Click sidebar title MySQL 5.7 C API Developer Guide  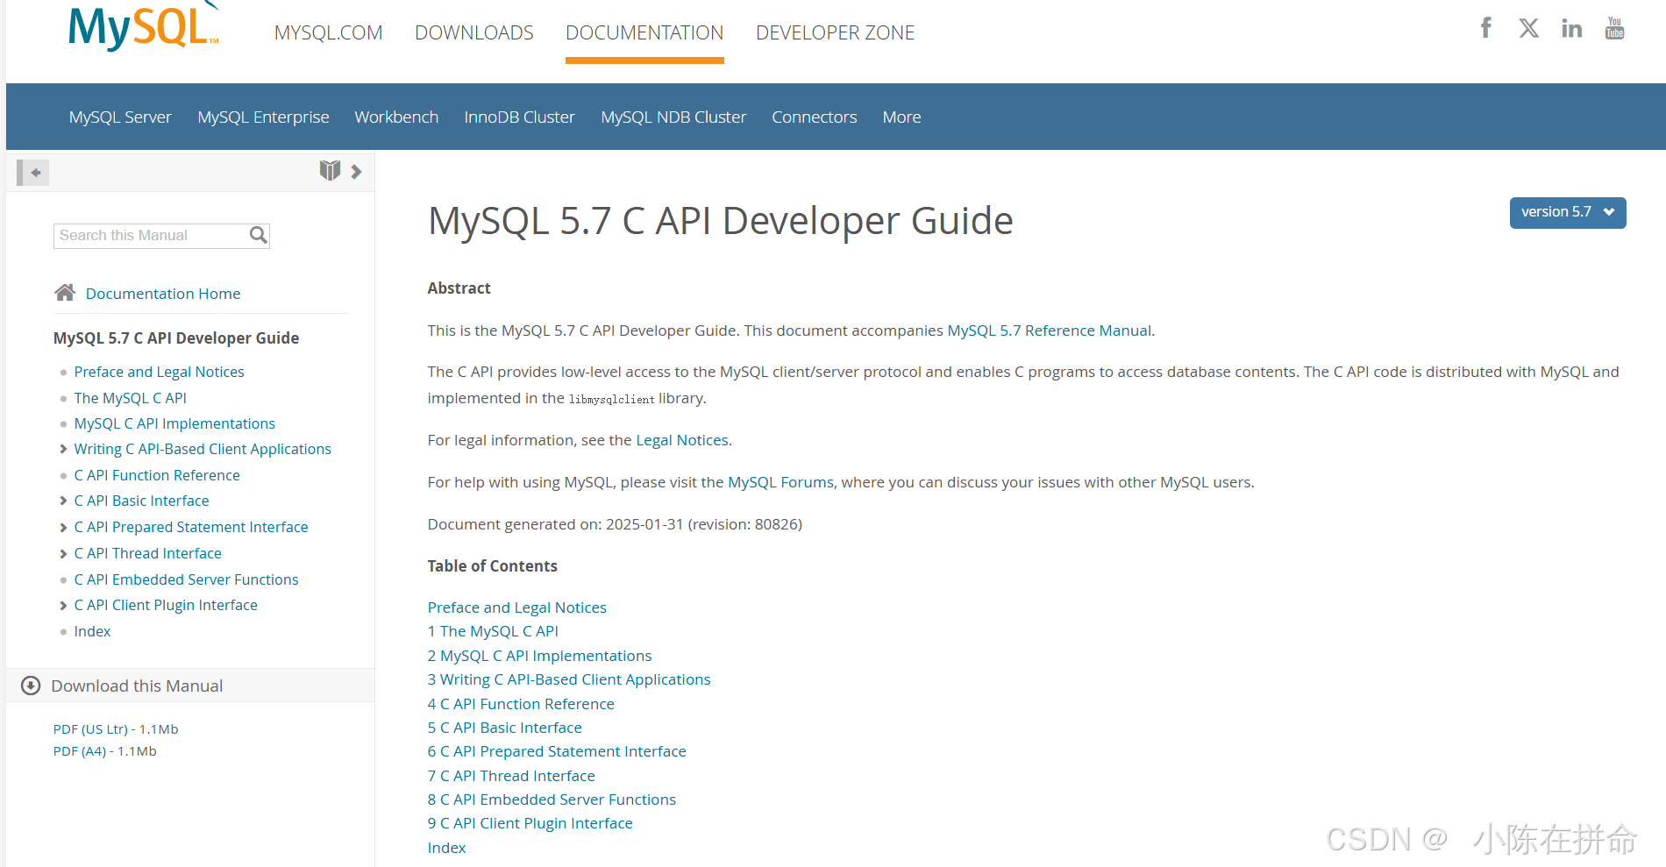click(x=176, y=338)
